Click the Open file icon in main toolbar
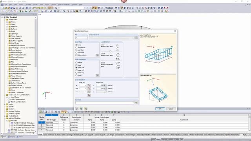 point(5,8)
